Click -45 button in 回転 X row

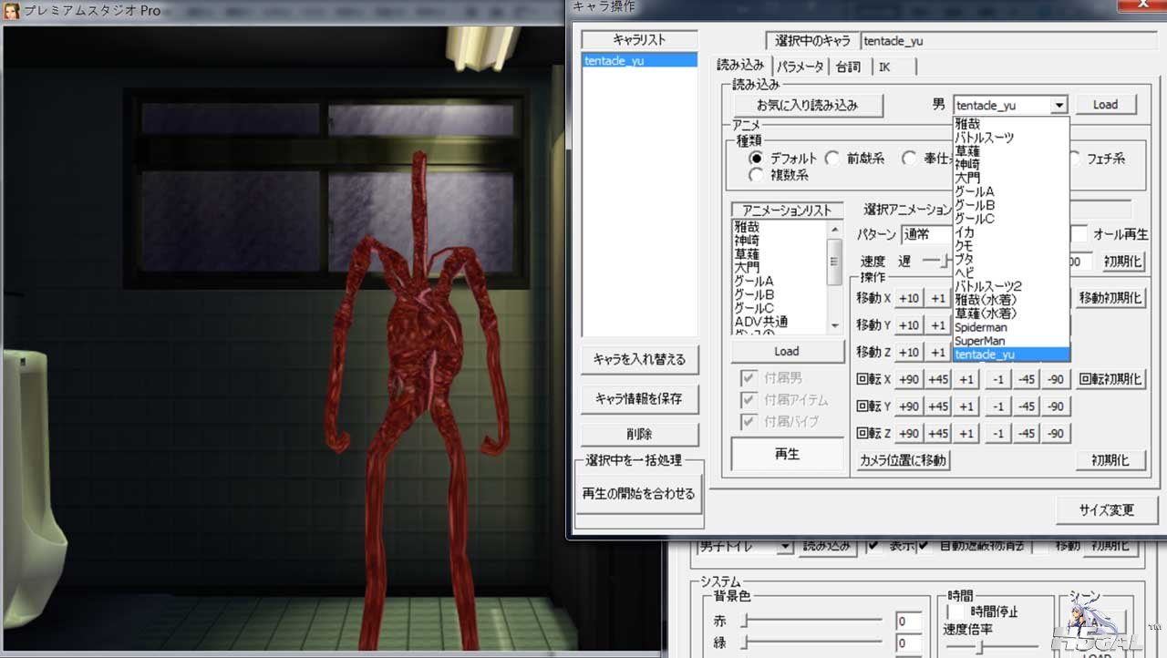click(1027, 379)
